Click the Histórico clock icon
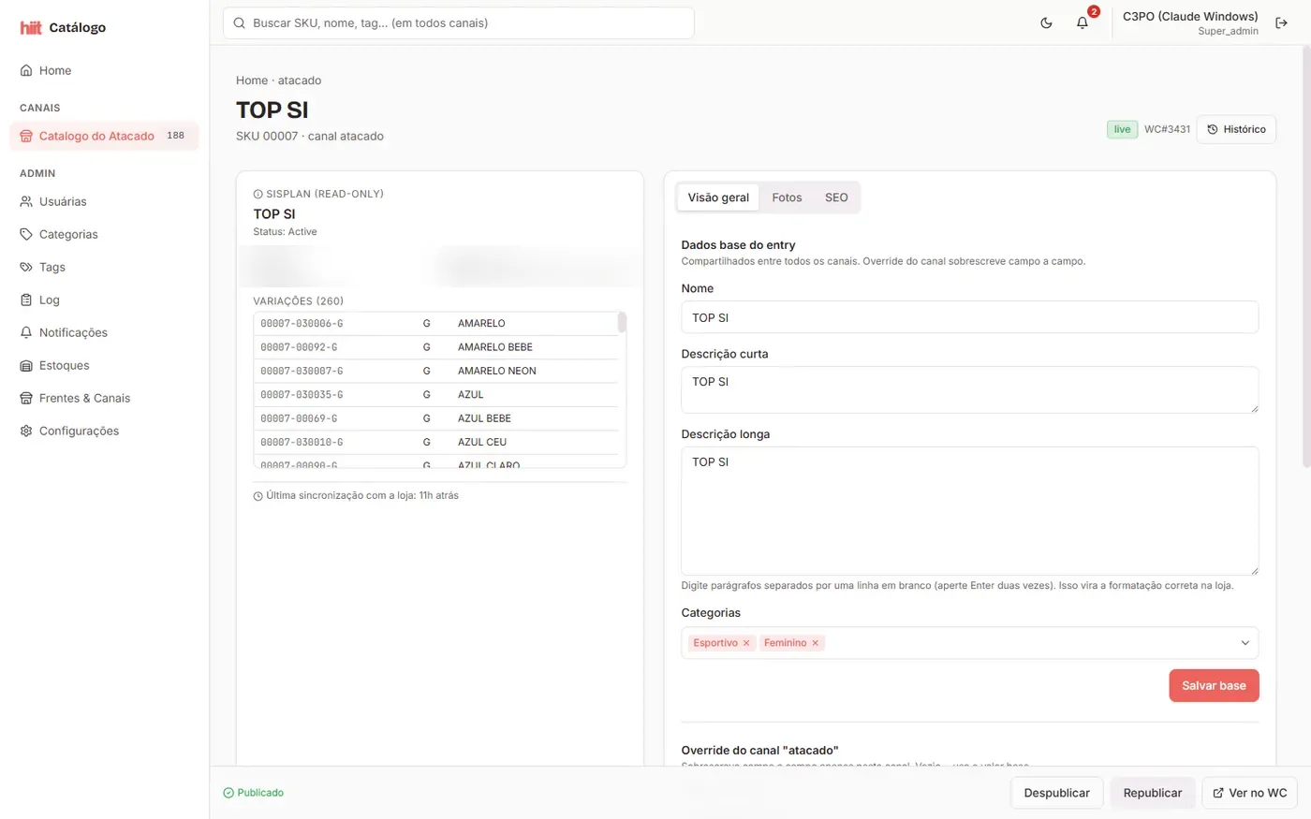The image size is (1311, 819). click(1213, 129)
